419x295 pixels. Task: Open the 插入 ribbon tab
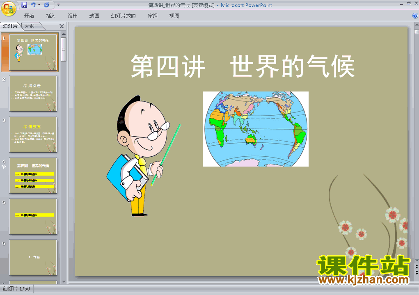click(x=51, y=16)
